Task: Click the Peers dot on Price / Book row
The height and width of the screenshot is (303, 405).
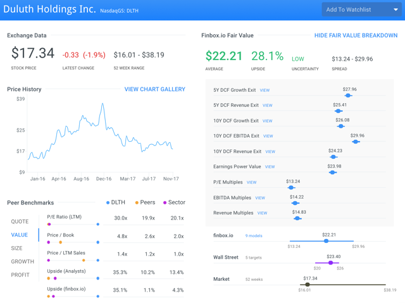Action: (x=61, y=242)
